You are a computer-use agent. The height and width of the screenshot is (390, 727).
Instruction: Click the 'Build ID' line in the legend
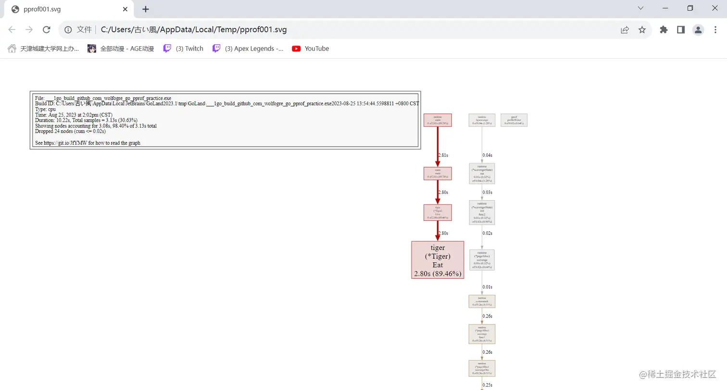pos(227,103)
